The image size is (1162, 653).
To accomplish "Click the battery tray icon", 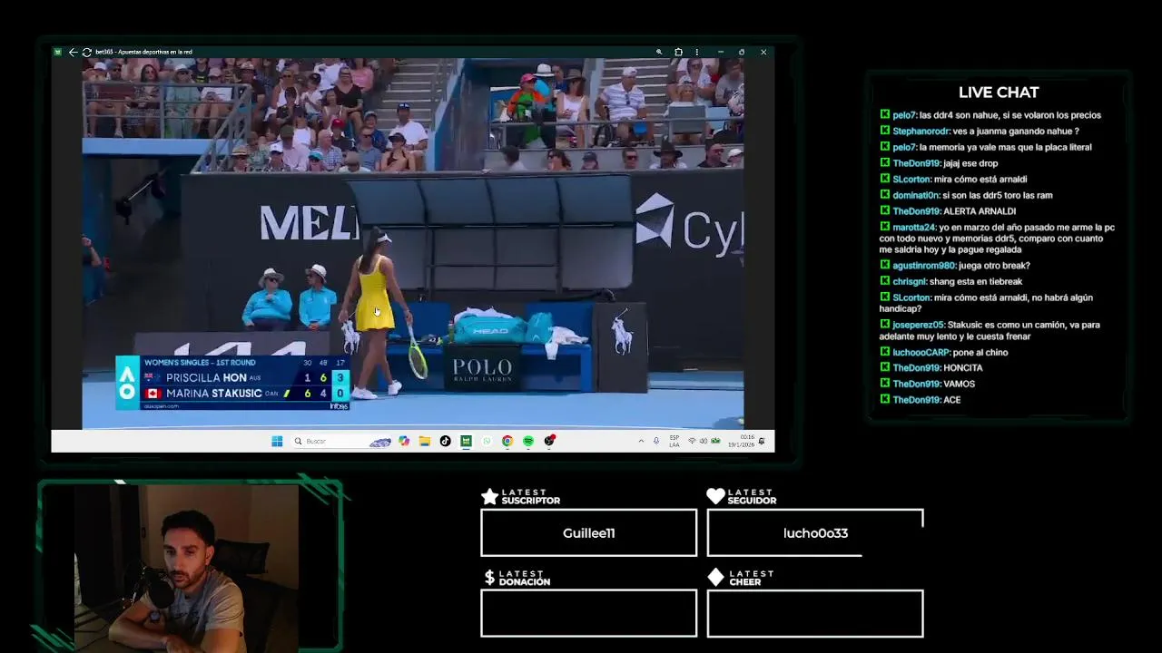I will (x=715, y=441).
